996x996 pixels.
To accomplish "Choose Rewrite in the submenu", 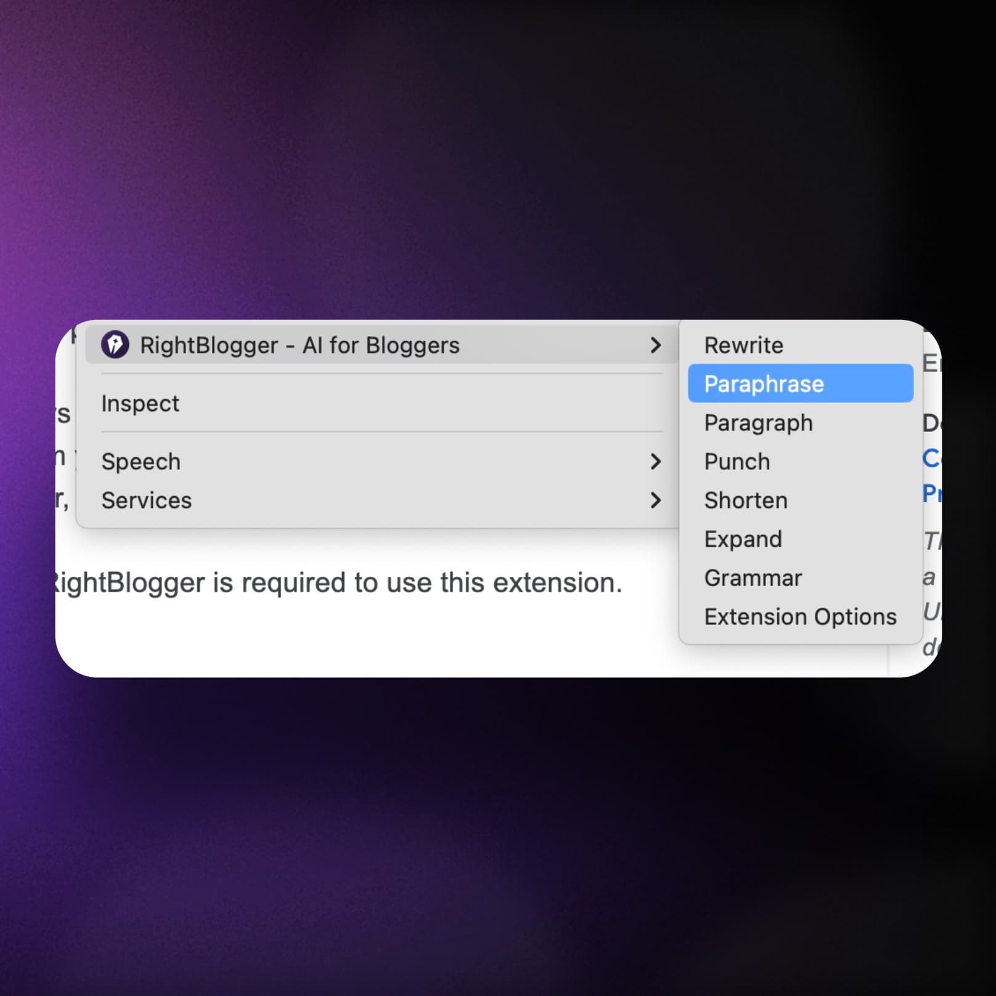I will click(743, 345).
